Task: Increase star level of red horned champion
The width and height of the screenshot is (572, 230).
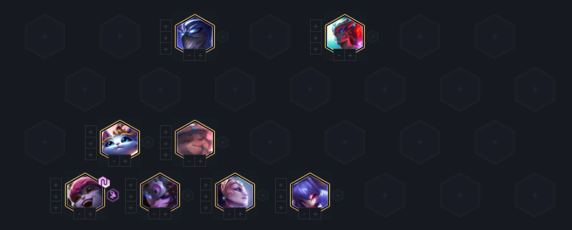Action: tap(350, 55)
